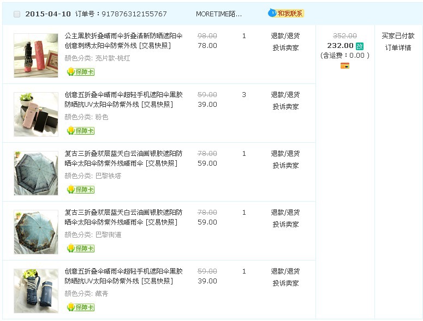Click 退款/退货 for 粉色 item
The image size is (423, 321).
(x=285, y=94)
